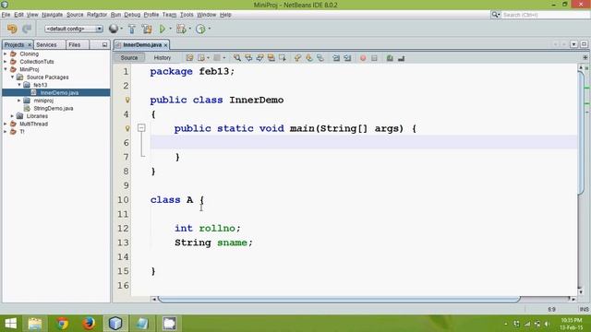Open the search magnifier icon dropdown
Screen dimensions: 591x332
[x=496, y=15]
